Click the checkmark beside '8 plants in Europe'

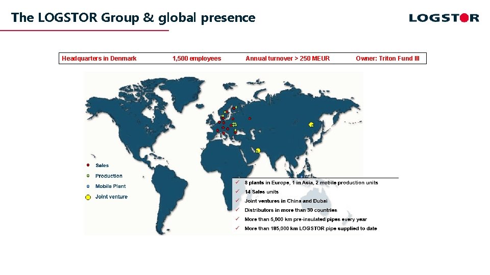(x=237, y=182)
